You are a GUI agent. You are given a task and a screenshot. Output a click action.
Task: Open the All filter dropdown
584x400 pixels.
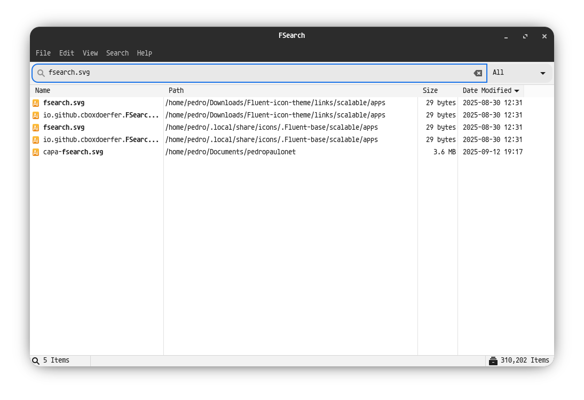519,73
